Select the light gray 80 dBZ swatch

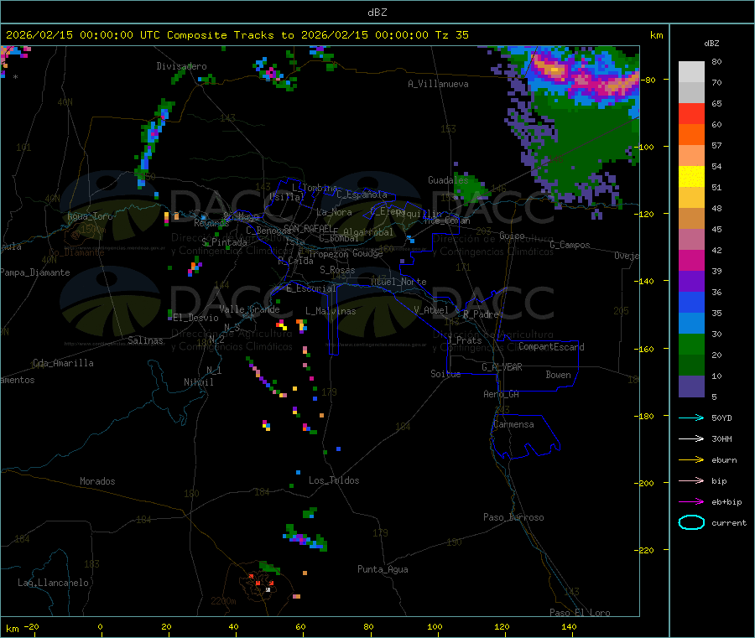(691, 72)
